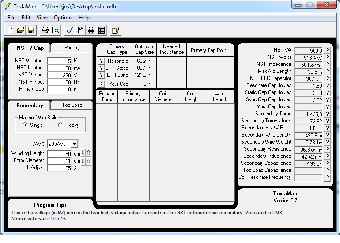Click the help button beside Secondary Capacitance

click(x=328, y=163)
